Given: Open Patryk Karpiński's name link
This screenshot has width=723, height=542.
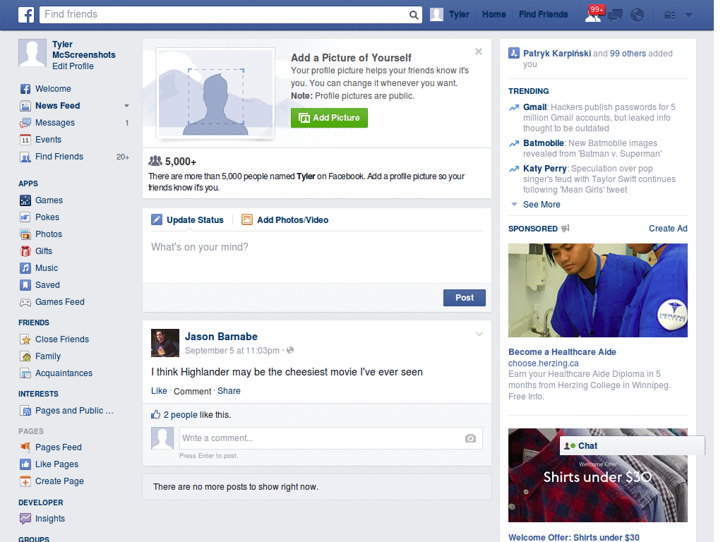Looking at the screenshot, I should pos(557,54).
